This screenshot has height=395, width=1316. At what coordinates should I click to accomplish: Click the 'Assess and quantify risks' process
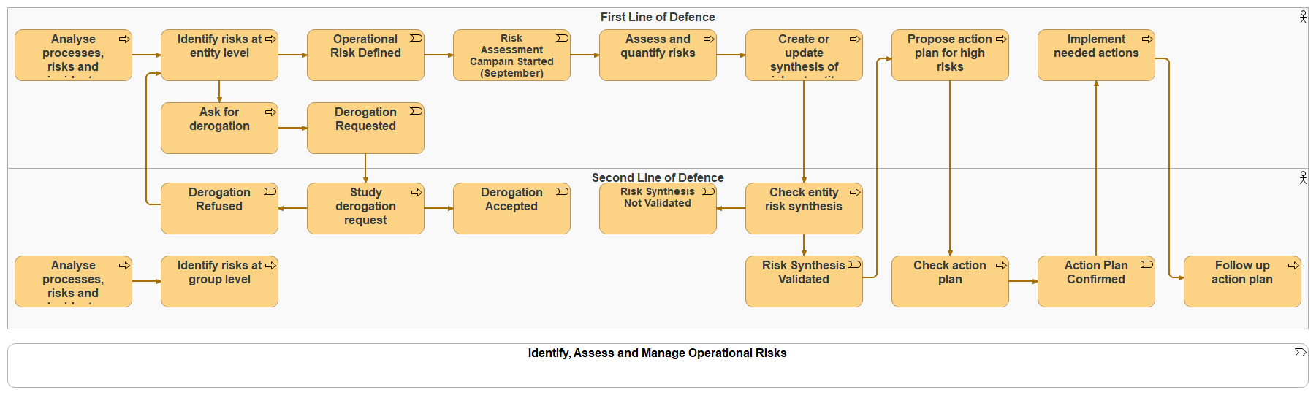(658, 55)
